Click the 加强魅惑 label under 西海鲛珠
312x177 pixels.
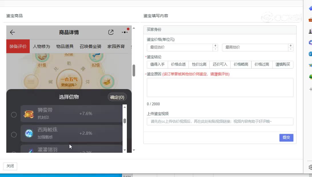coord(45,137)
